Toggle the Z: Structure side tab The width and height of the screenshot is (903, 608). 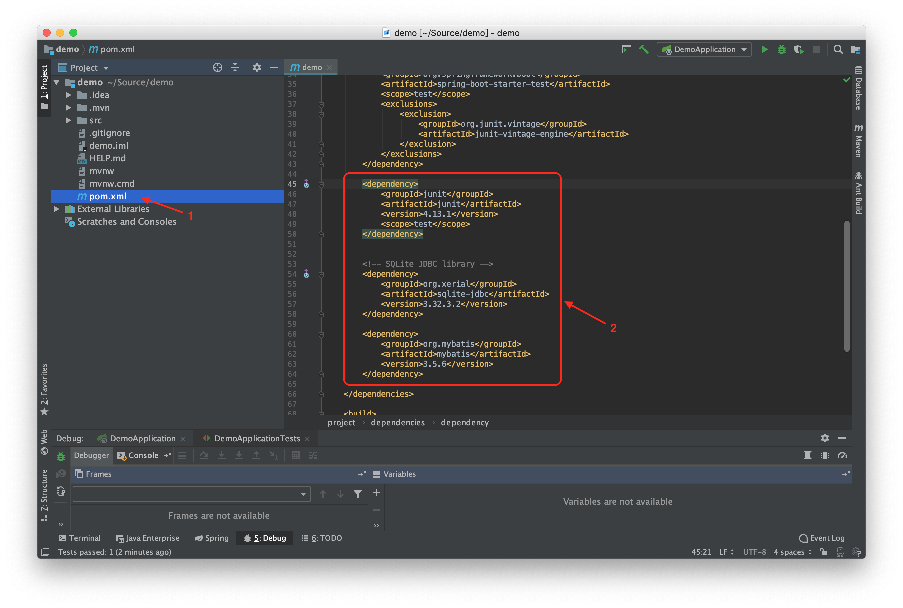tap(44, 495)
